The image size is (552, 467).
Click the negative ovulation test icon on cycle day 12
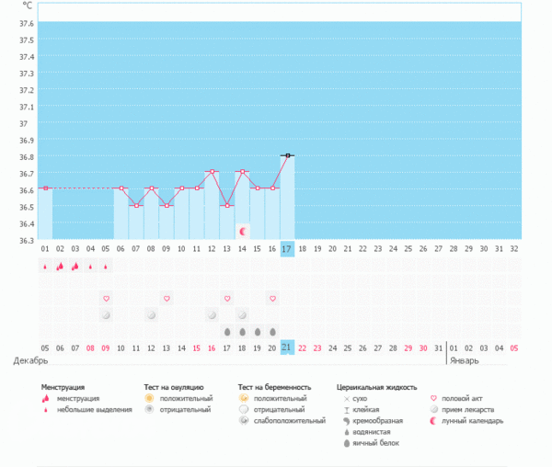tap(212, 314)
